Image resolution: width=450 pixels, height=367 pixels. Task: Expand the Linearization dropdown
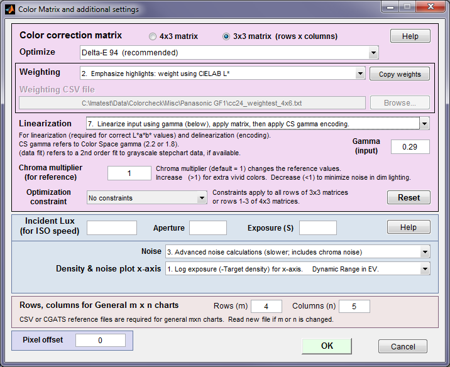258,124
